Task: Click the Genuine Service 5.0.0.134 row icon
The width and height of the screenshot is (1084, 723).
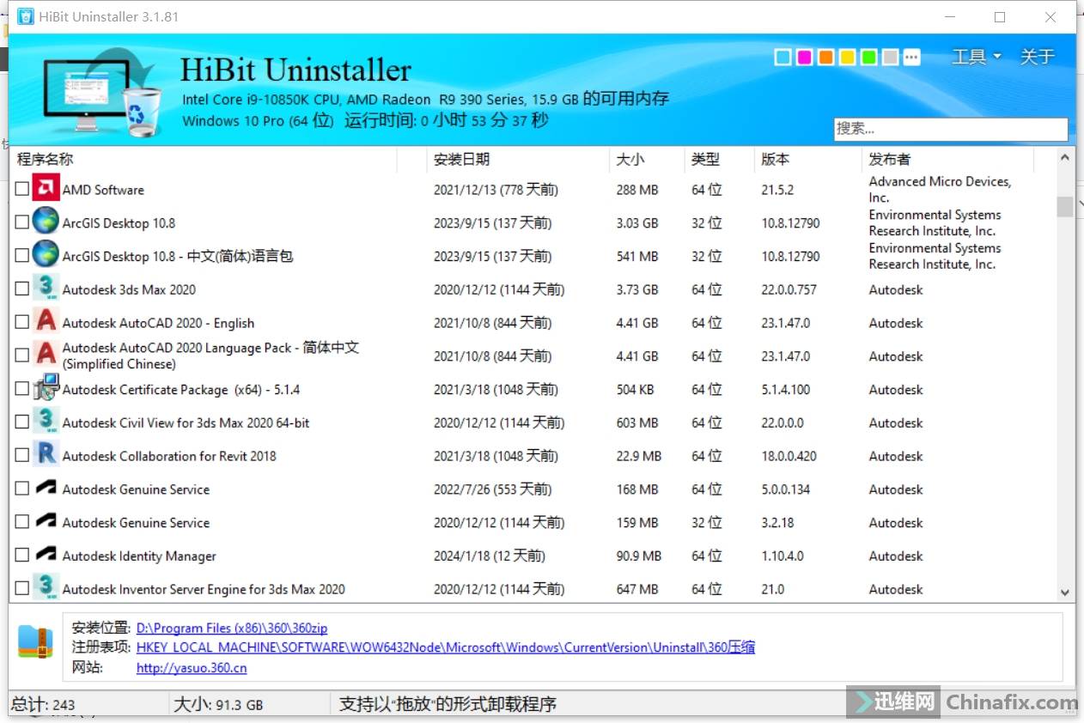Action: tap(46, 488)
